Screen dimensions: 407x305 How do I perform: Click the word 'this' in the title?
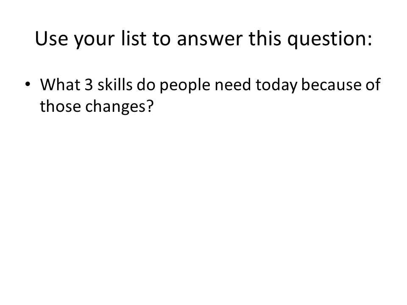click(x=265, y=39)
